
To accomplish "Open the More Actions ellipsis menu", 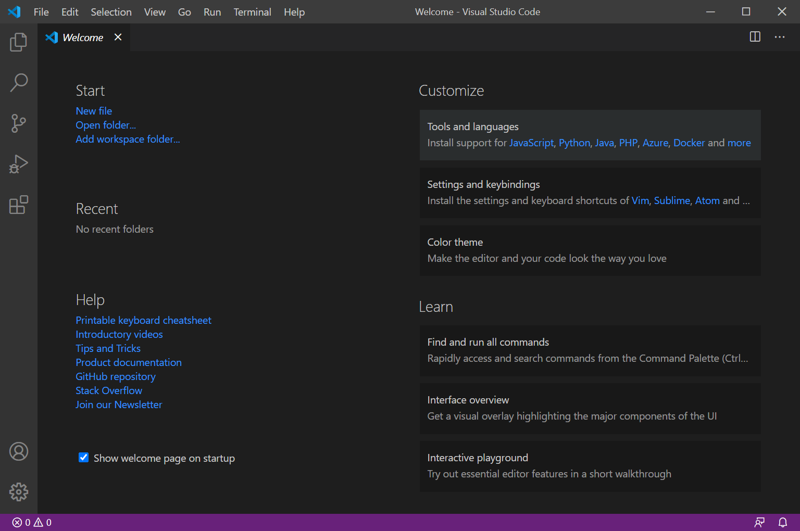I will tap(780, 37).
